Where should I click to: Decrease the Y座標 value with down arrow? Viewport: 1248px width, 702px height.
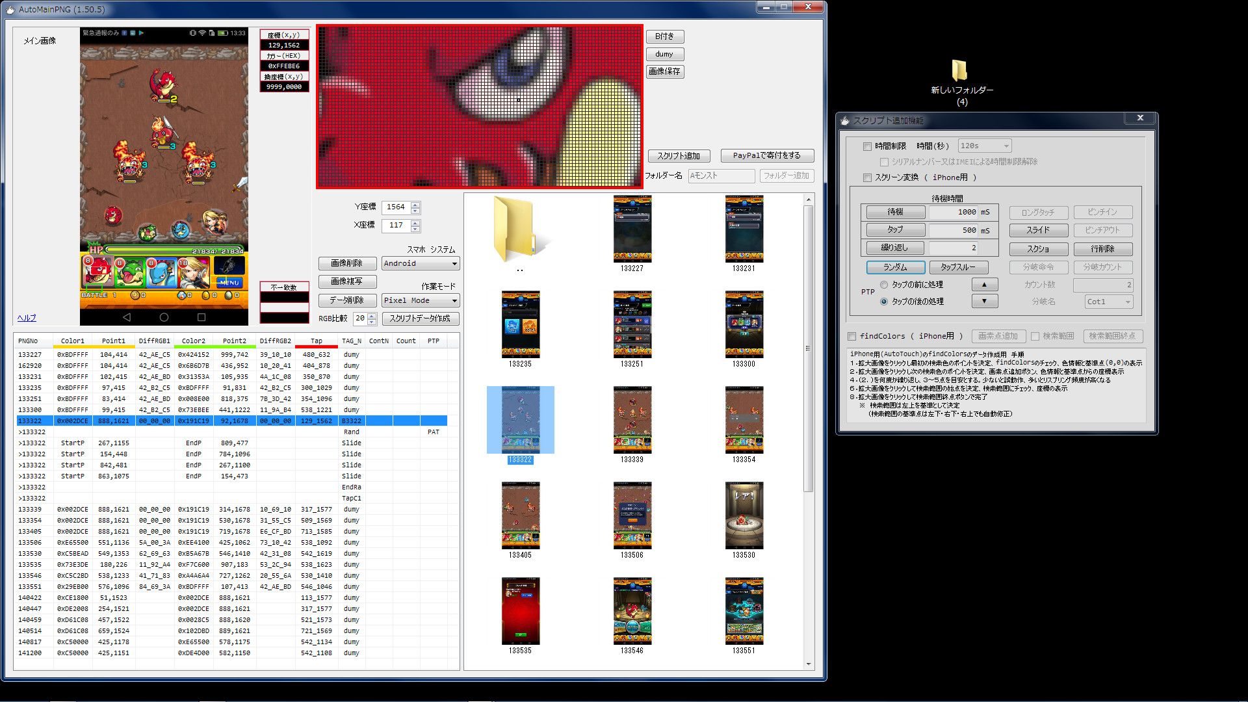(x=415, y=211)
